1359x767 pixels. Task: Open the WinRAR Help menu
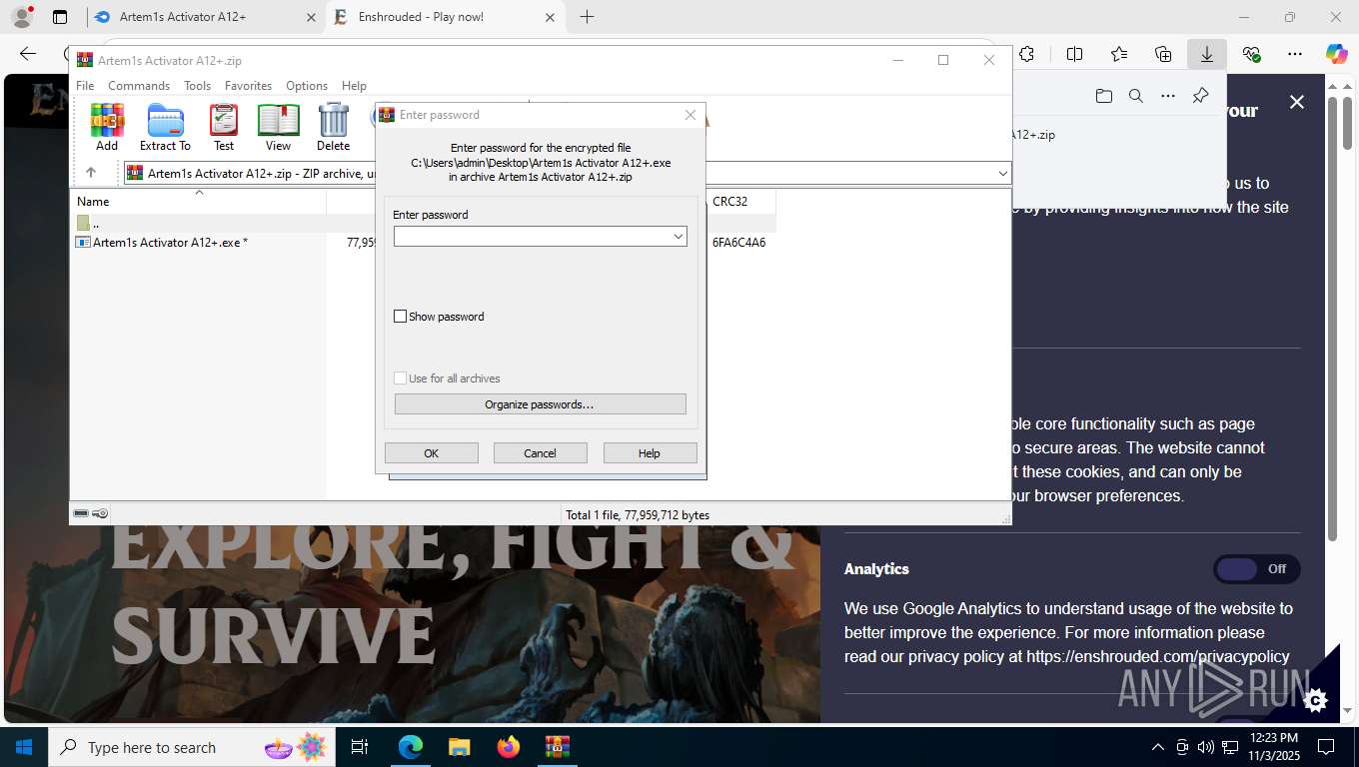pyautogui.click(x=354, y=86)
